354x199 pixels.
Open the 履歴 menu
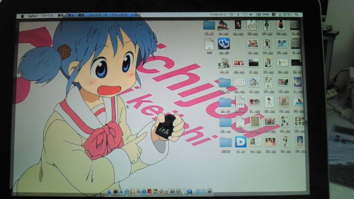point(81,15)
